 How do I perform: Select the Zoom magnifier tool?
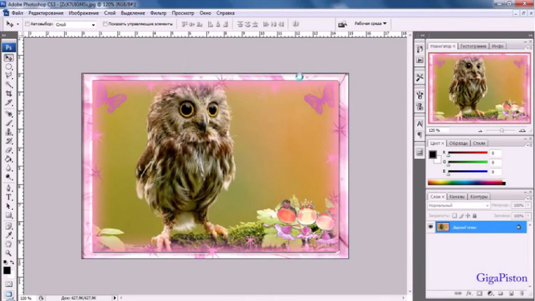[9, 252]
